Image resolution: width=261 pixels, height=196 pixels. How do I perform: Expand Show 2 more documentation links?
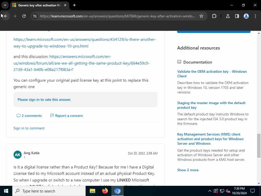point(188,170)
